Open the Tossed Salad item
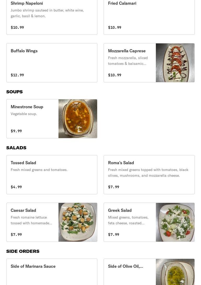The image size is (201, 285). click(52, 175)
